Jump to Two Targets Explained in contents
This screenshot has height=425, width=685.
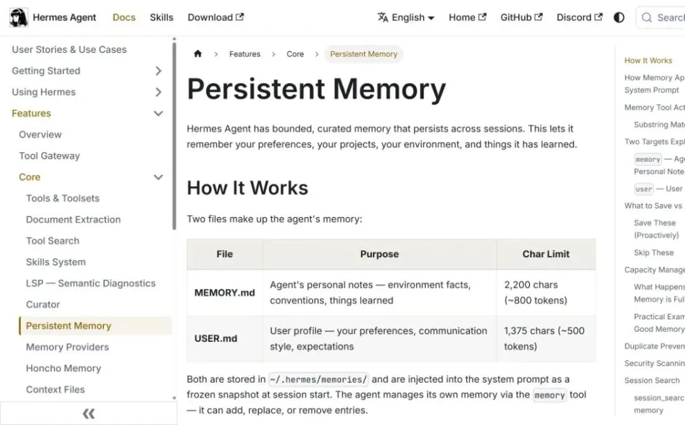point(655,142)
